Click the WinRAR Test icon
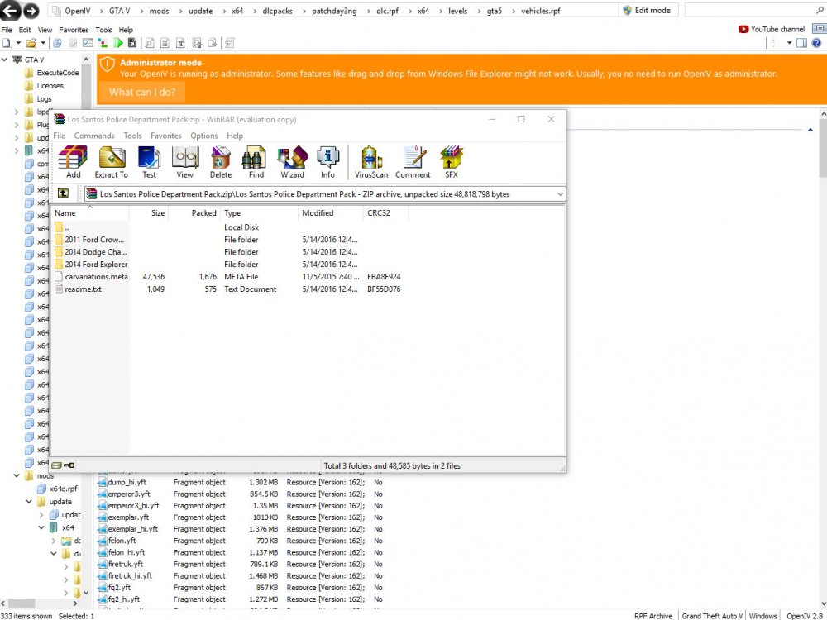 click(149, 161)
